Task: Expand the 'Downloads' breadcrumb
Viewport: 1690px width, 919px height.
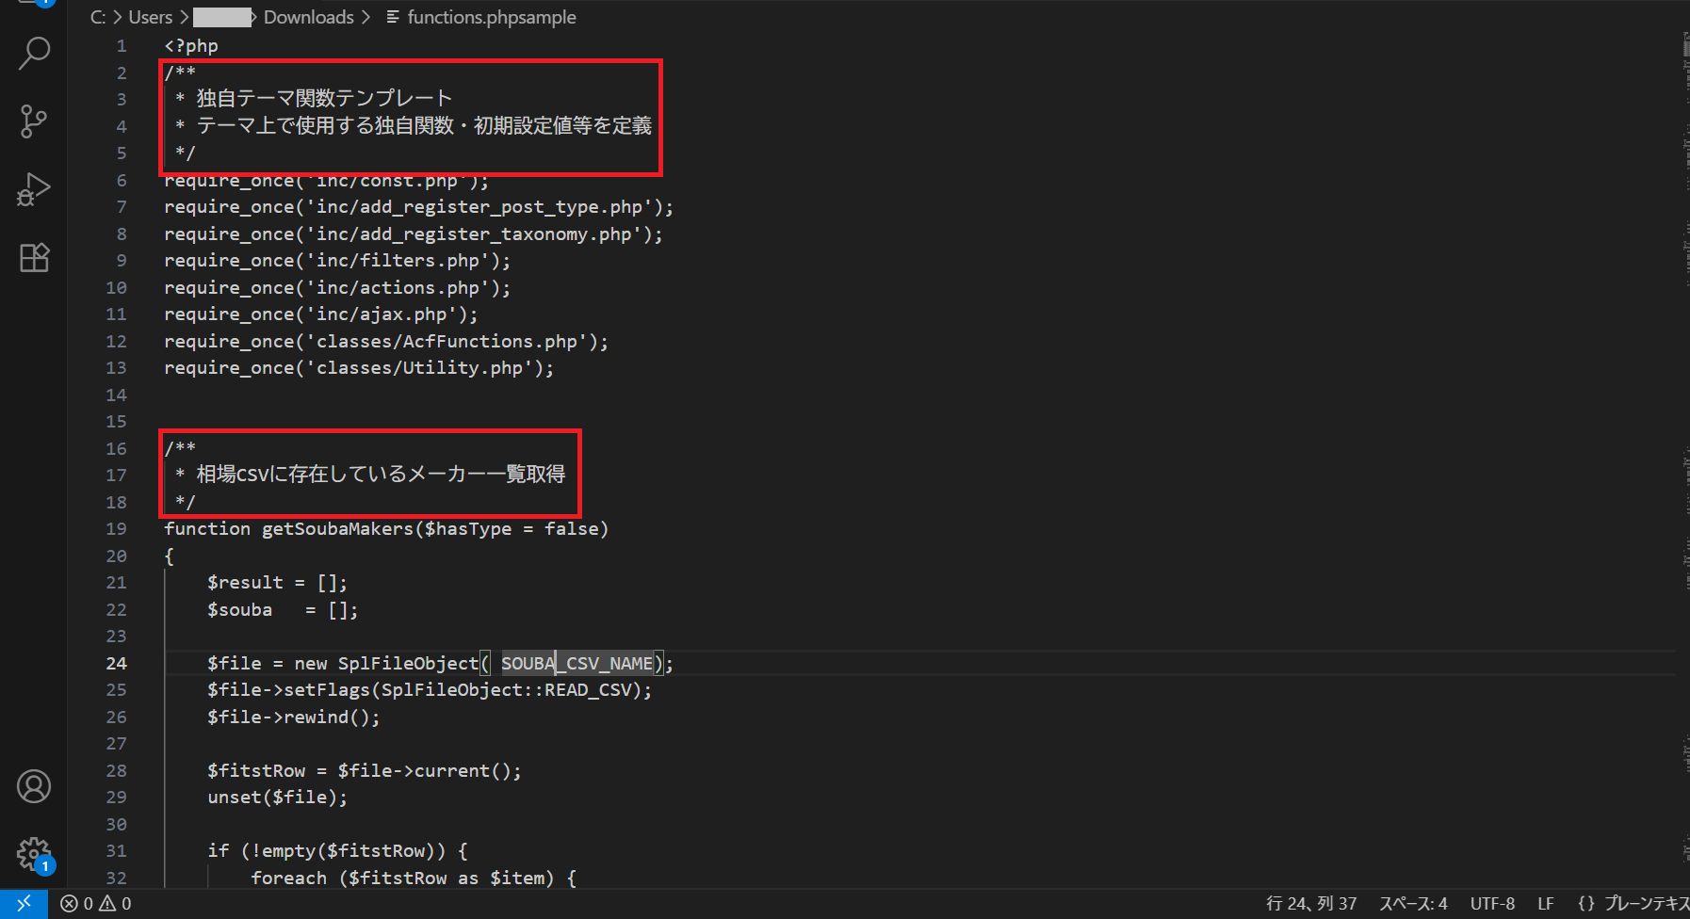Action: coord(308,17)
